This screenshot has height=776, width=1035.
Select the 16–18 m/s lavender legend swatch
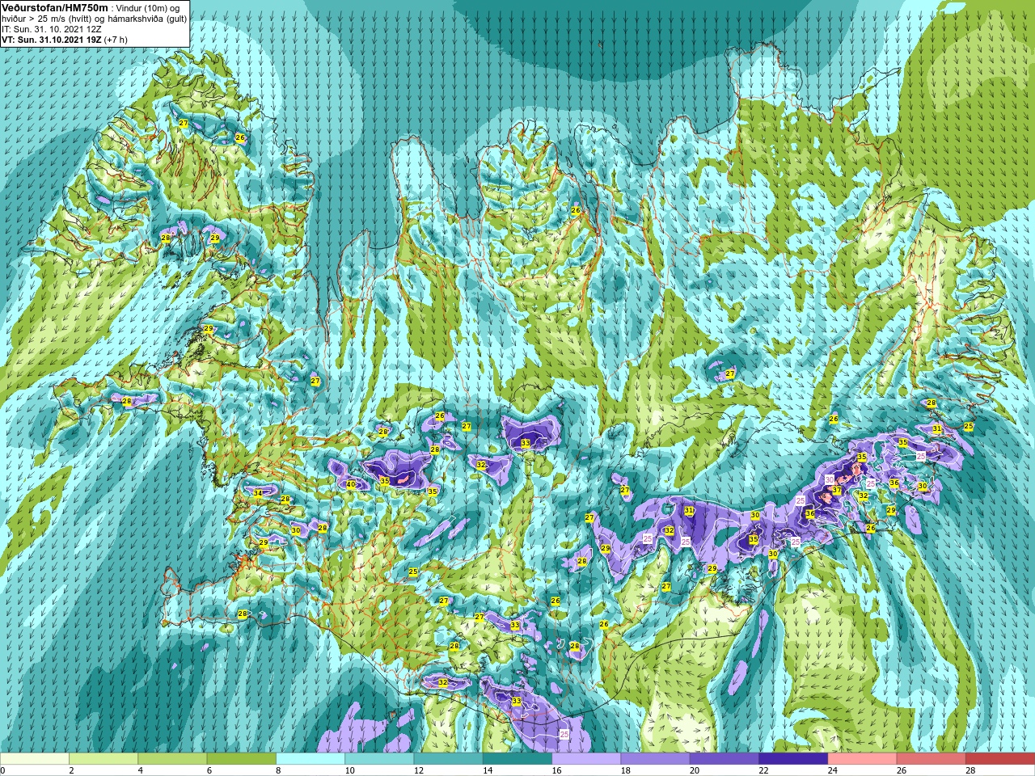click(586, 759)
